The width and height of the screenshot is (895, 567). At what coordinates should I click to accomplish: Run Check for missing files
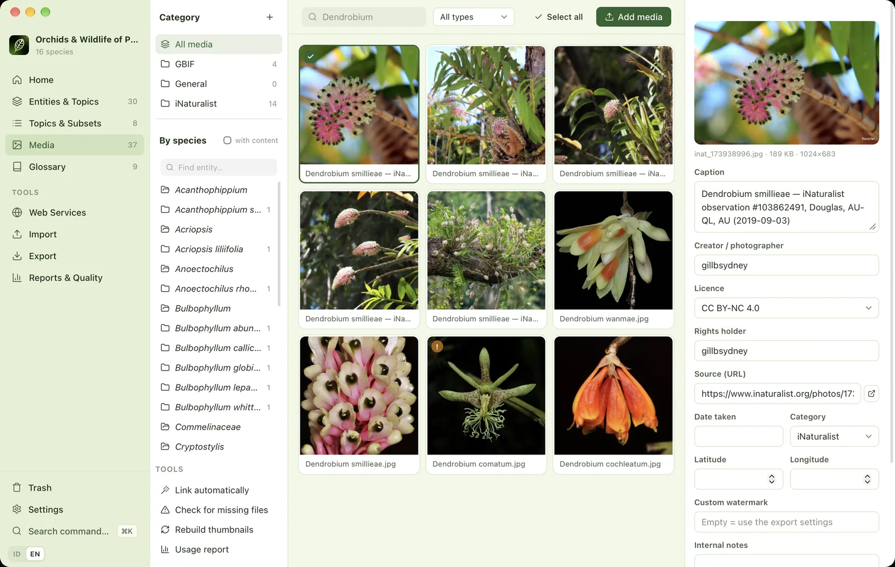[x=218, y=510]
